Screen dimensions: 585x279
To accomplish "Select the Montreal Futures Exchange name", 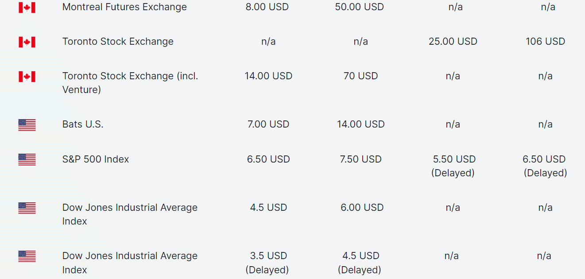I will click(124, 7).
